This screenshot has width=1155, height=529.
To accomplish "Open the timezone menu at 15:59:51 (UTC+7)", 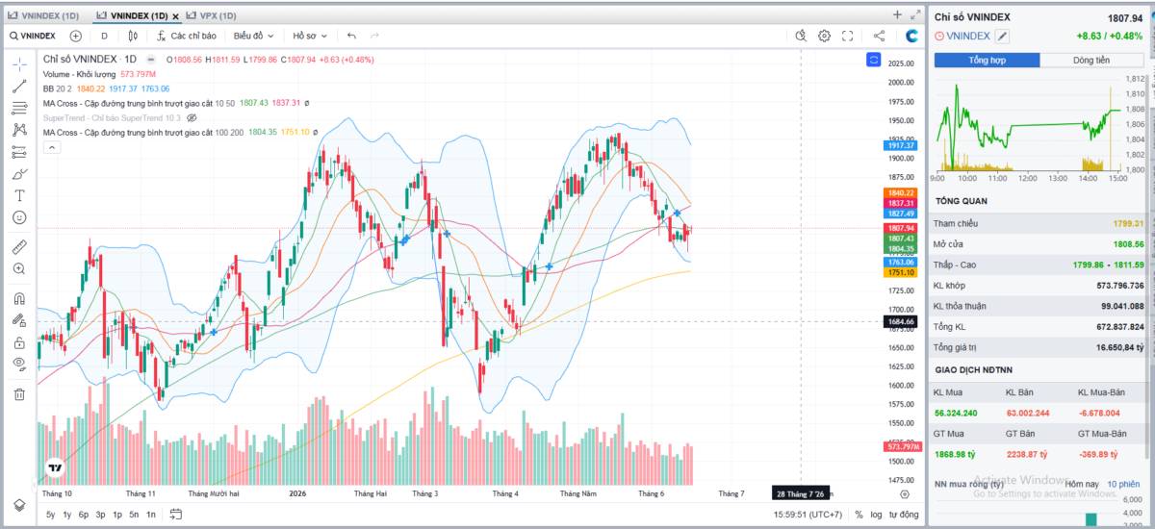I will (808, 515).
